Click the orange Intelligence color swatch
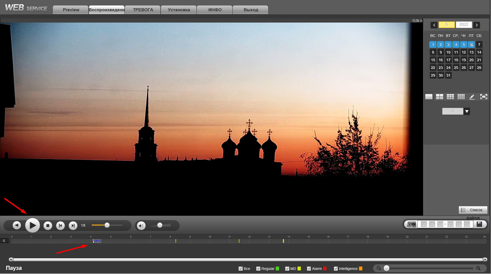This screenshot has height=274, width=491. click(361, 269)
